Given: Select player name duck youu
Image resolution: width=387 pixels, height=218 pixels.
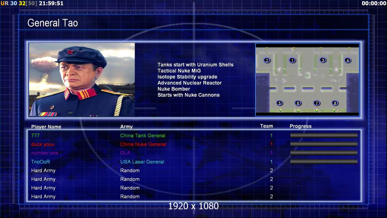Looking at the screenshot, I should (43, 145).
